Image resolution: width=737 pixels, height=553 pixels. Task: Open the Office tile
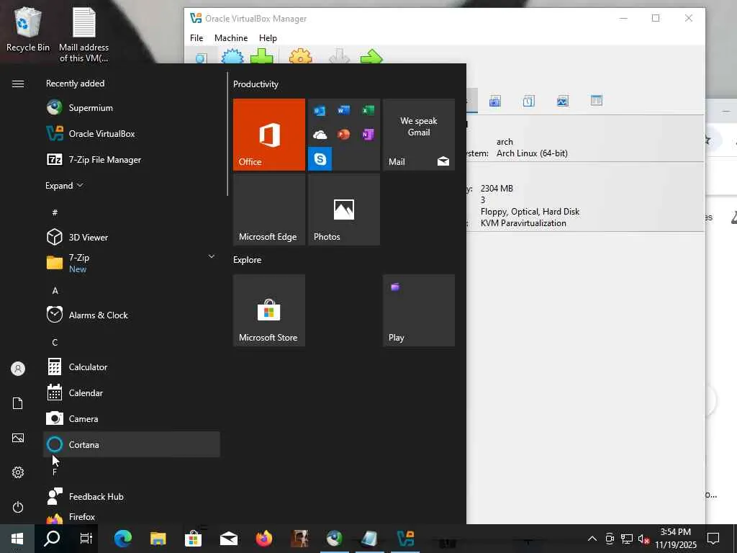click(x=269, y=135)
